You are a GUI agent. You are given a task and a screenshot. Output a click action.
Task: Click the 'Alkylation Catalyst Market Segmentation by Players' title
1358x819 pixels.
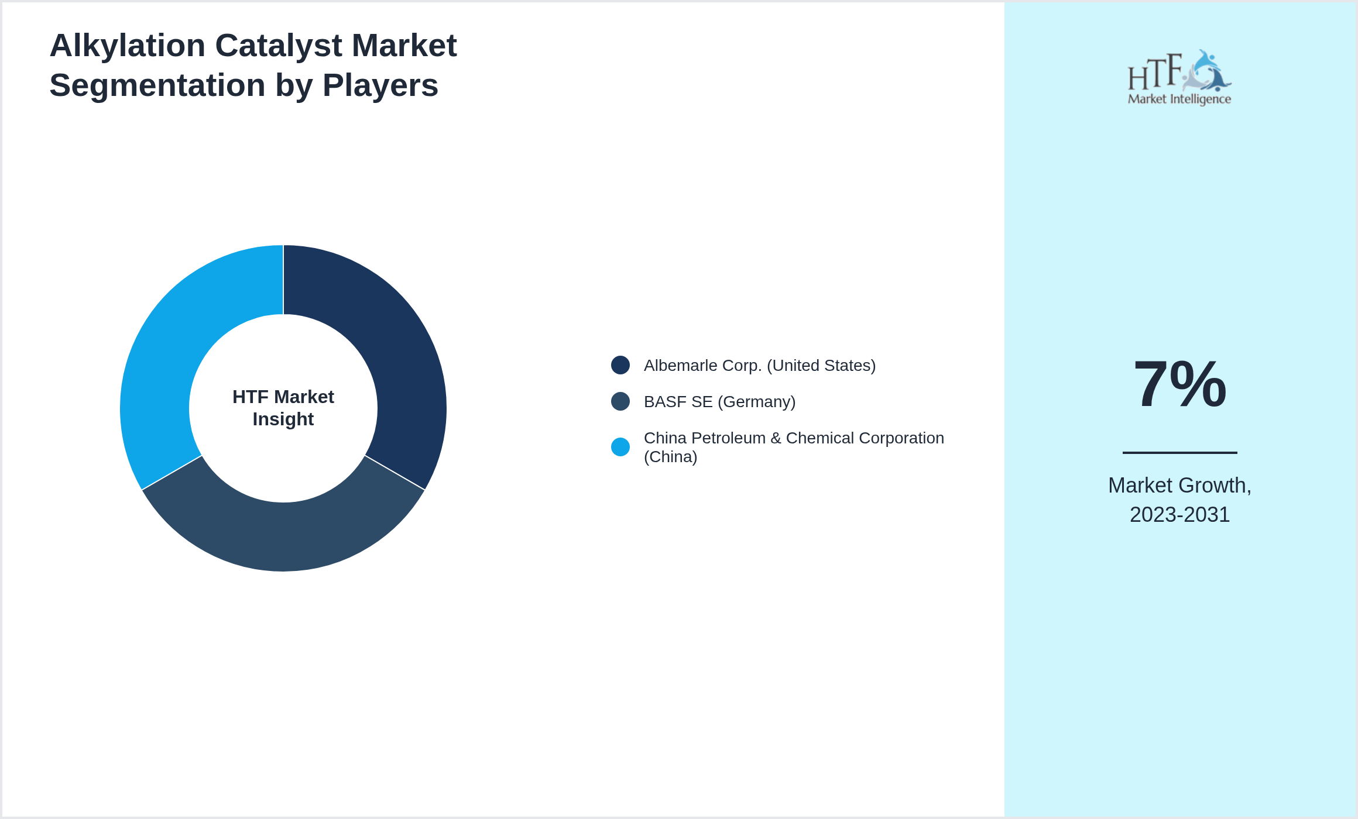coord(253,65)
